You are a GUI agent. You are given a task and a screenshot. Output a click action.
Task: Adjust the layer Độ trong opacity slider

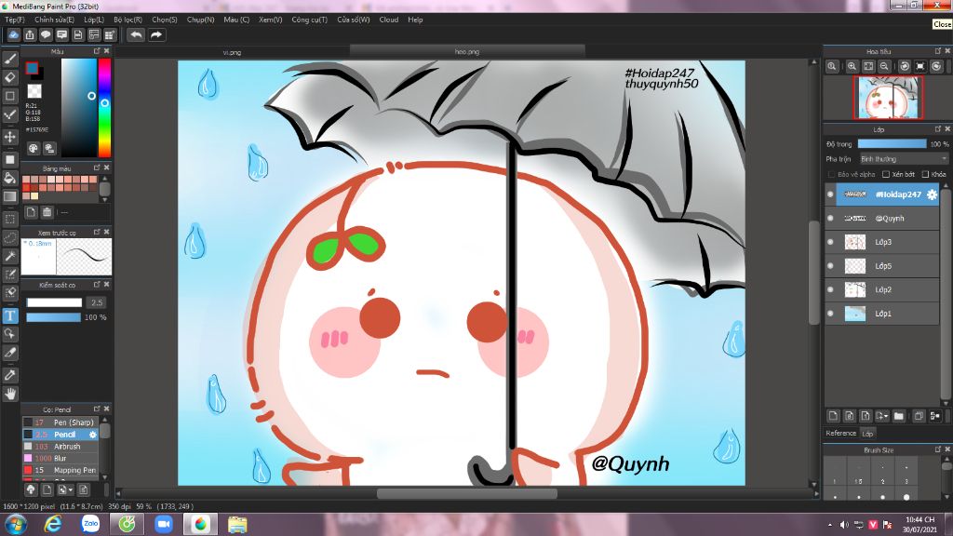[892, 144]
